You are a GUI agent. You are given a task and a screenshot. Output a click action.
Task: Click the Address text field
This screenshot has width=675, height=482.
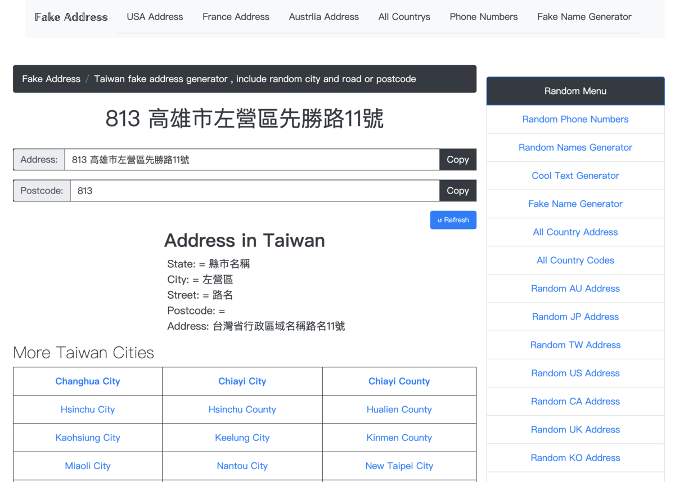point(252,160)
